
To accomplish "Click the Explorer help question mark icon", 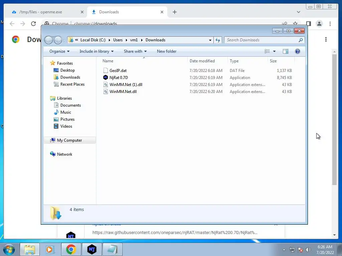I will pyautogui.click(x=297, y=51).
